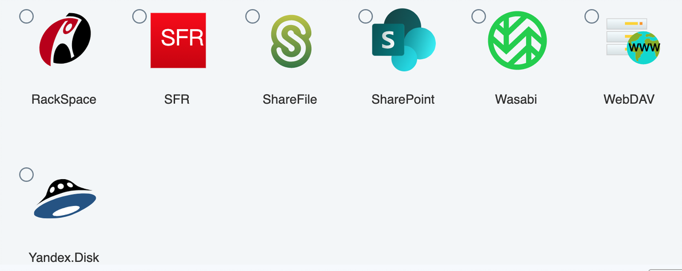Image resolution: width=682 pixels, height=271 pixels.
Task: Click the RackSpace logo icon
Action: (x=65, y=41)
